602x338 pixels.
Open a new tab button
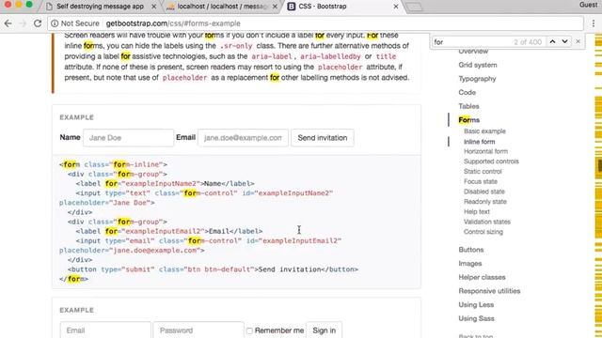414,7
